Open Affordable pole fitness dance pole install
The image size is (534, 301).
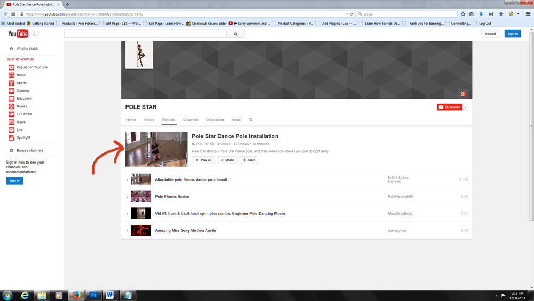(x=191, y=180)
